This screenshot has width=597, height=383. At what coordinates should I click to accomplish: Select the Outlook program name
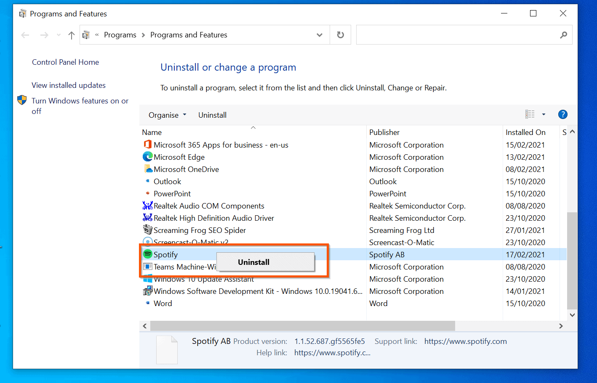point(167,181)
